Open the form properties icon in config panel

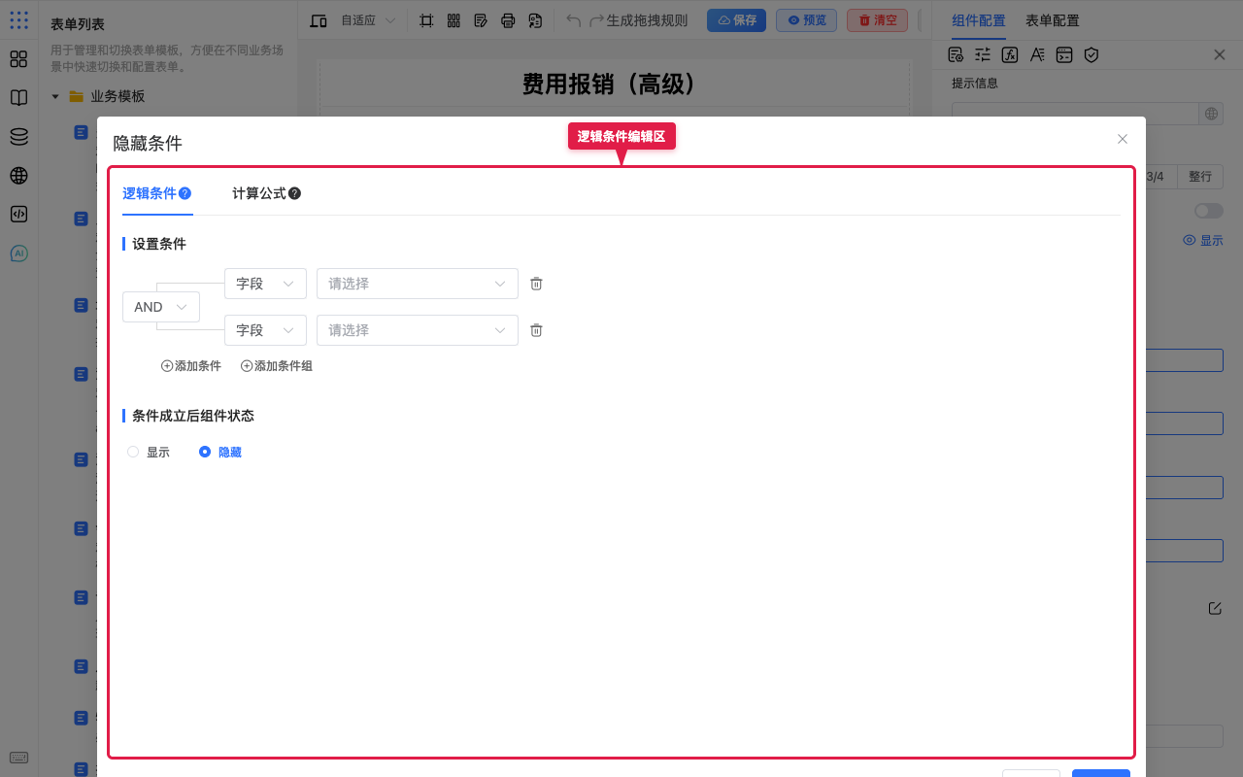956,54
